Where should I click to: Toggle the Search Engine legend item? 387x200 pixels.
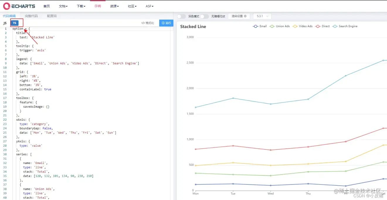(x=345, y=26)
